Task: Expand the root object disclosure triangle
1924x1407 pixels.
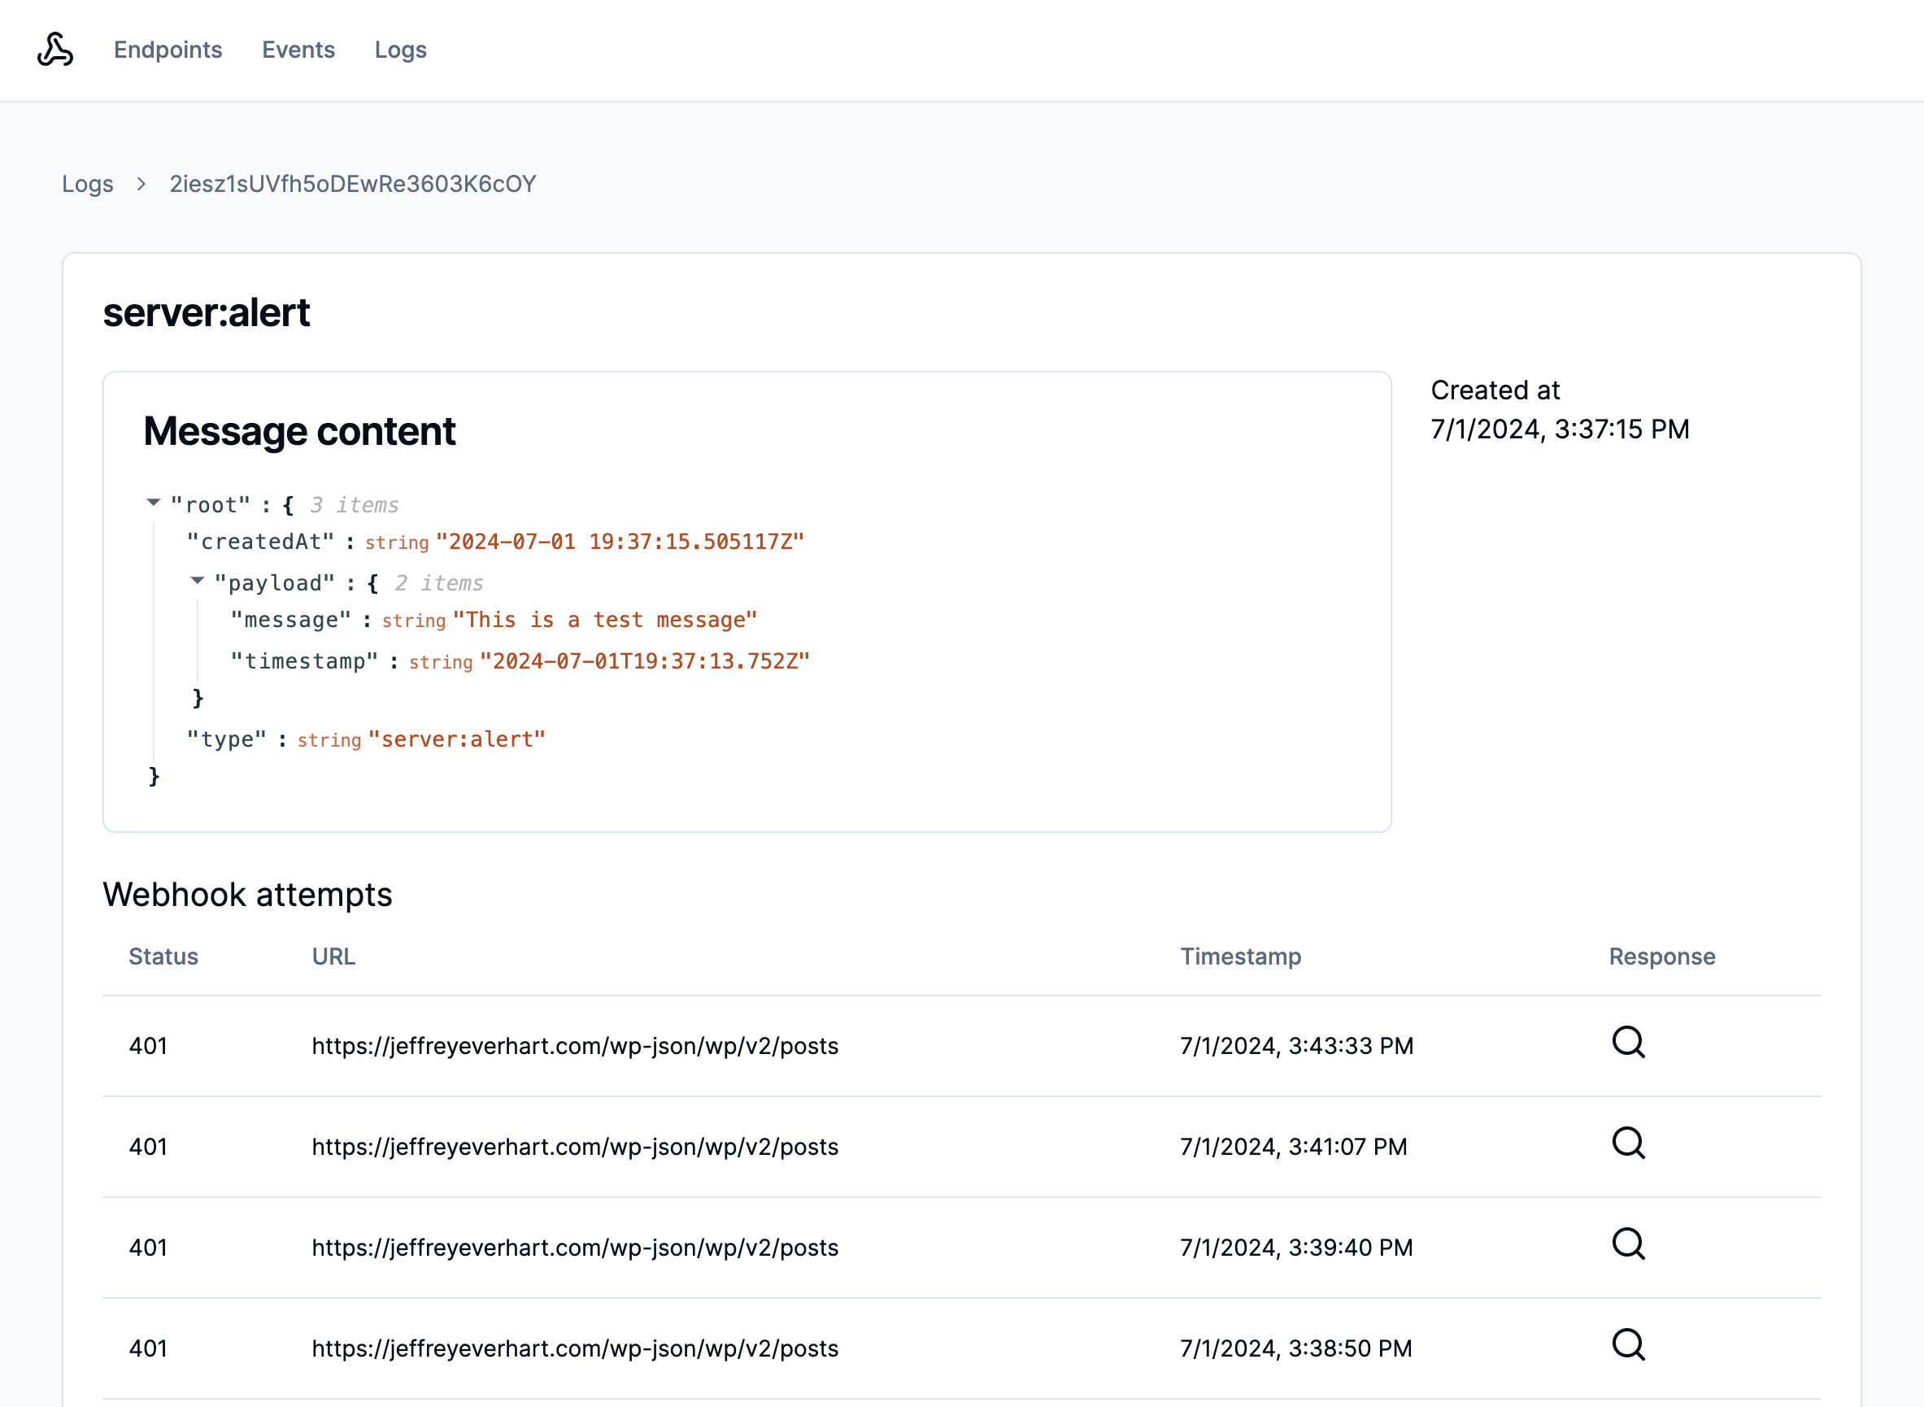Action: click(x=153, y=503)
